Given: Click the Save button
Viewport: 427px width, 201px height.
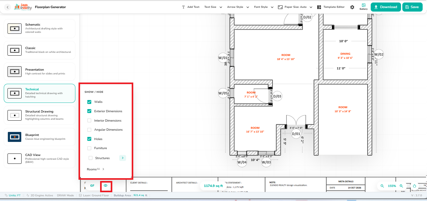Looking at the screenshot, I should click(x=412, y=7).
